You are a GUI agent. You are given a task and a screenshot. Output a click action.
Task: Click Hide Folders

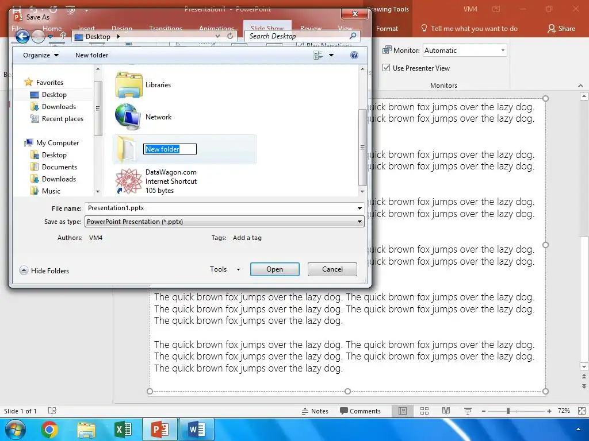(44, 270)
